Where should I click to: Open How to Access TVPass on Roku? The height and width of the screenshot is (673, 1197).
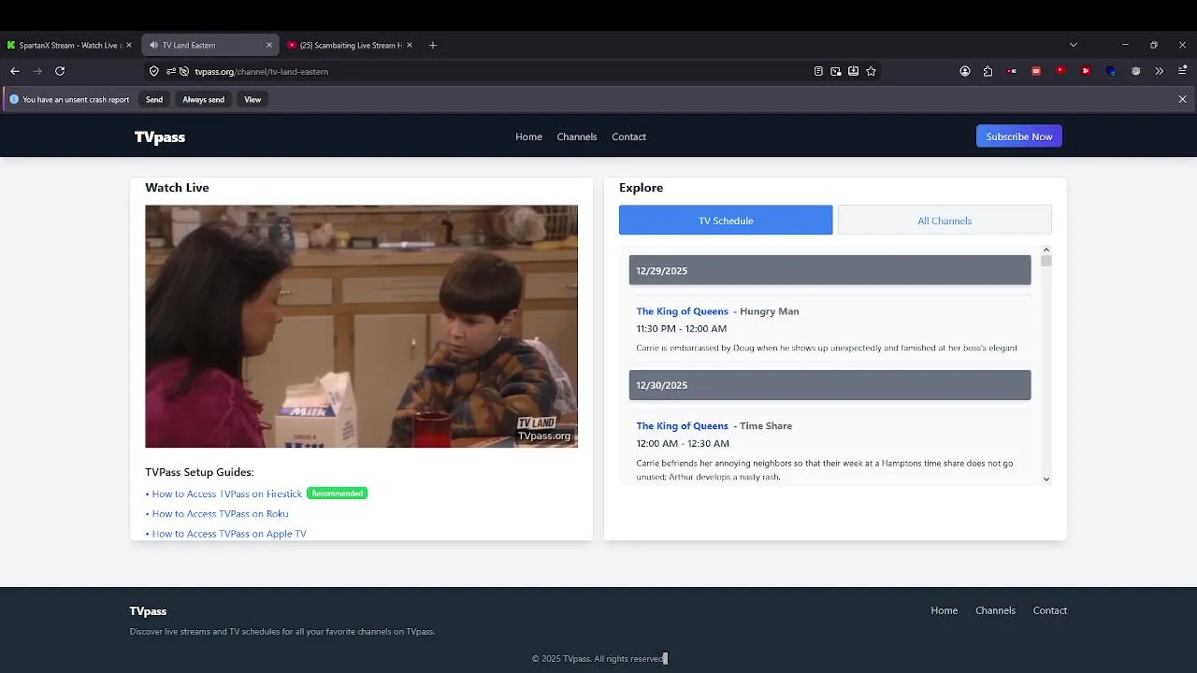tap(221, 514)
